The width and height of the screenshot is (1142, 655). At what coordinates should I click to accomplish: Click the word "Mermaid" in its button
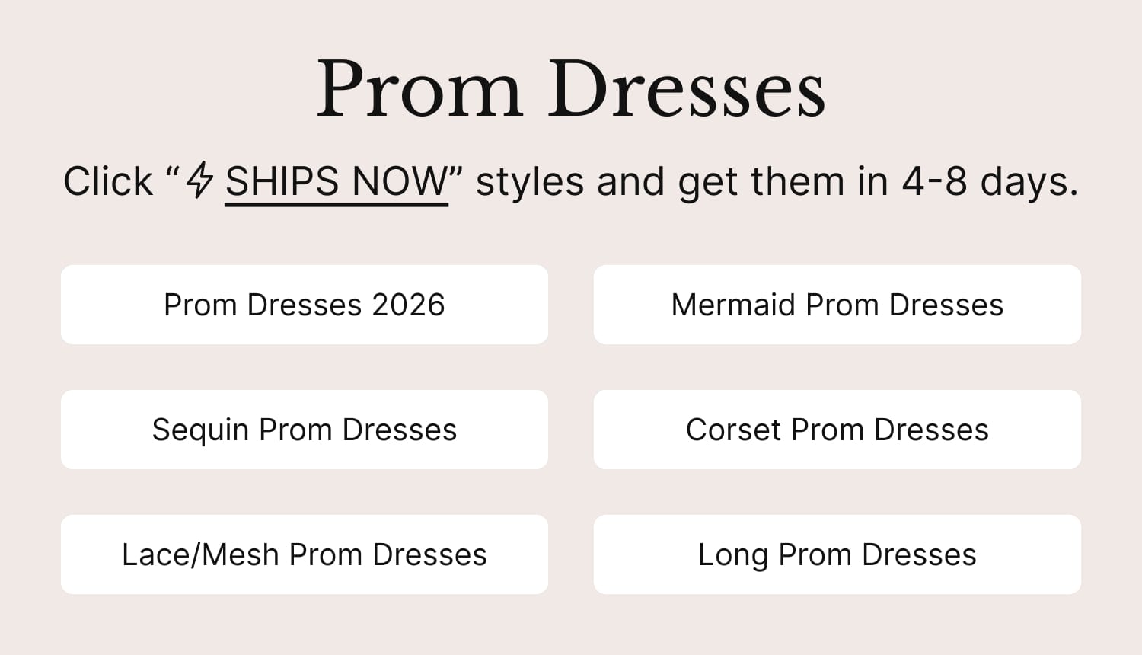pyautogui.click(x=733, y=305)
